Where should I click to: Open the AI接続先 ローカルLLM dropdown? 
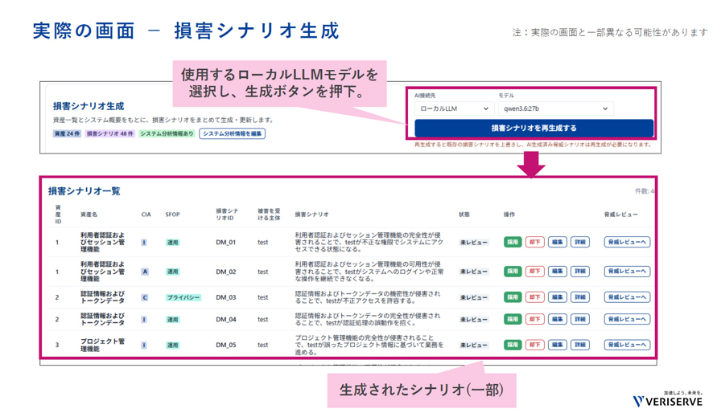coord(454,108)
